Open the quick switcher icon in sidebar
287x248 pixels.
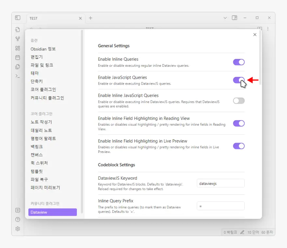pos(18,30)
